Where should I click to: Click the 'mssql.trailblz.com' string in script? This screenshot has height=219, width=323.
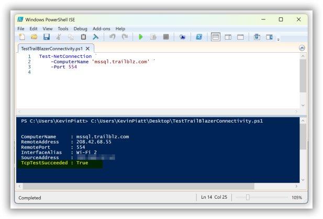click(x=120, y=62)
